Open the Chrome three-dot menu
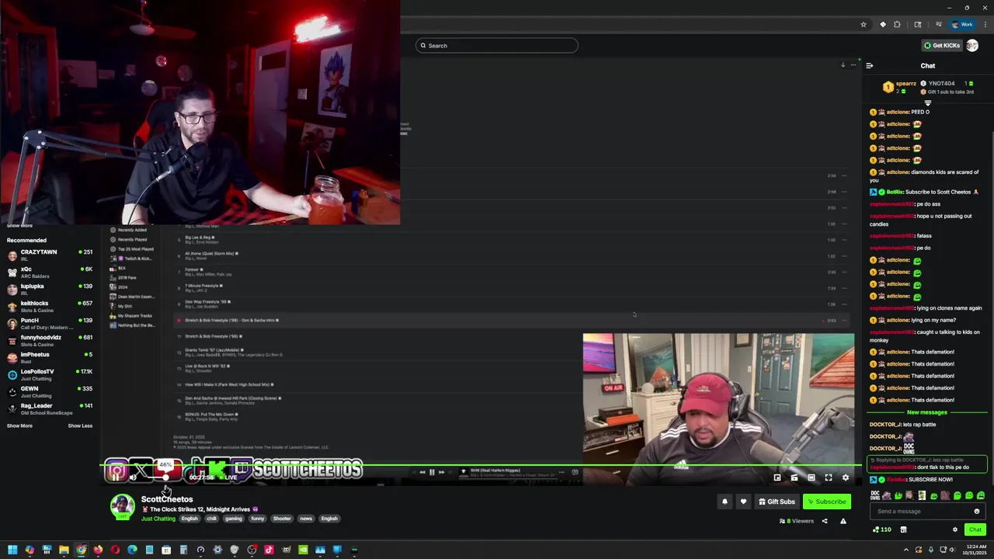The height and width of the screenshot is (559, 994). [984, 25]
